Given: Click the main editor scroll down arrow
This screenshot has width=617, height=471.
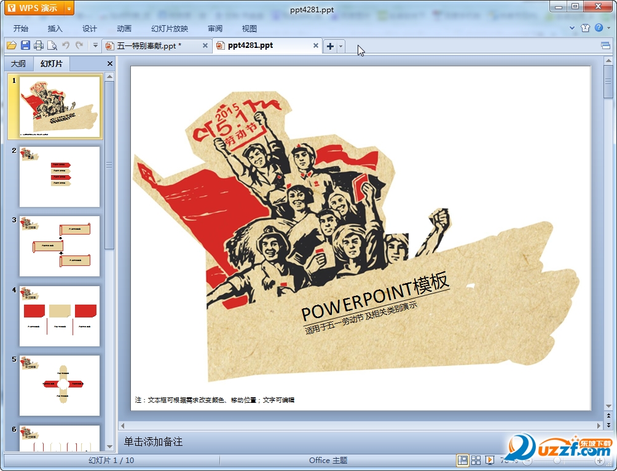Looking at the screenshot, I should click(608, 407).
